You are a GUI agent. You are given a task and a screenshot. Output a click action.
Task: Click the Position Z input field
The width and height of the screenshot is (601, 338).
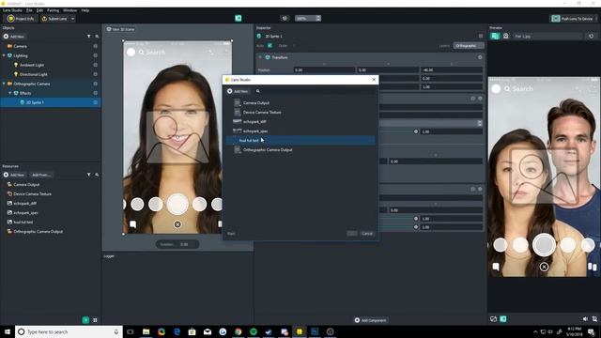click(x=452, y=70)
